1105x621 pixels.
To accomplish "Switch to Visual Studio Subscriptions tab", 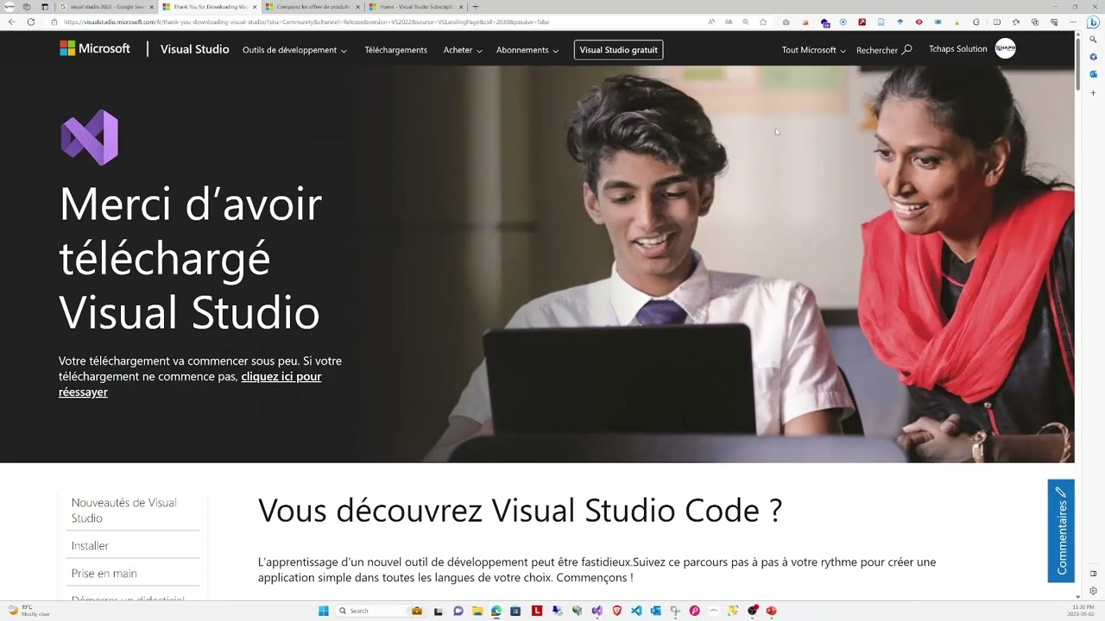I will 416,7.
